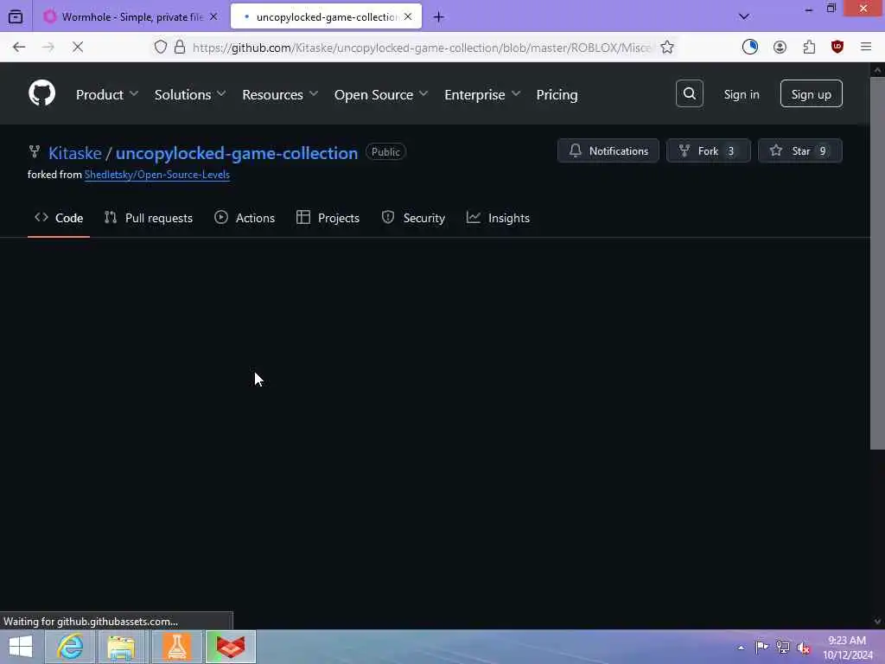Expand the Solutions menu
Screen dimensions: 885x664
point(189,94)
